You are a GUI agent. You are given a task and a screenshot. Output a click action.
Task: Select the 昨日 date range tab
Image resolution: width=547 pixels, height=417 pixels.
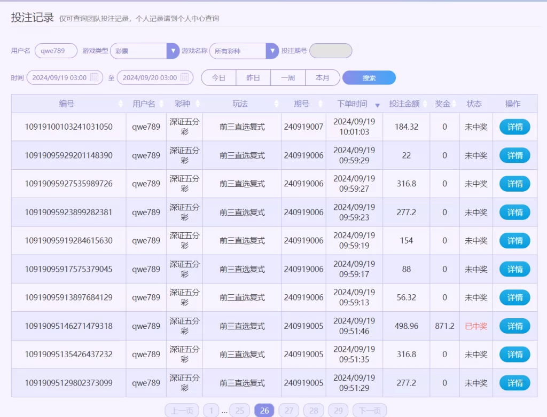[x=253, y=77]
